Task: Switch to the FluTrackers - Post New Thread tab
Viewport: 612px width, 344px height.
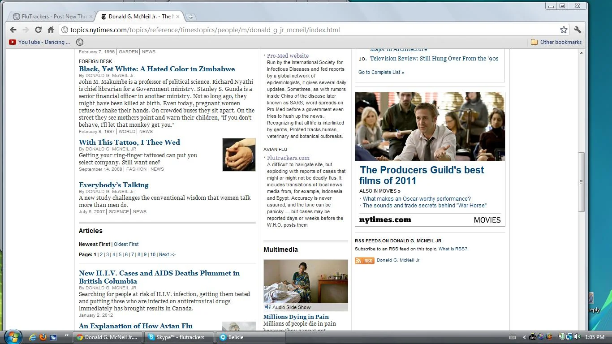Action: point(52,17)
